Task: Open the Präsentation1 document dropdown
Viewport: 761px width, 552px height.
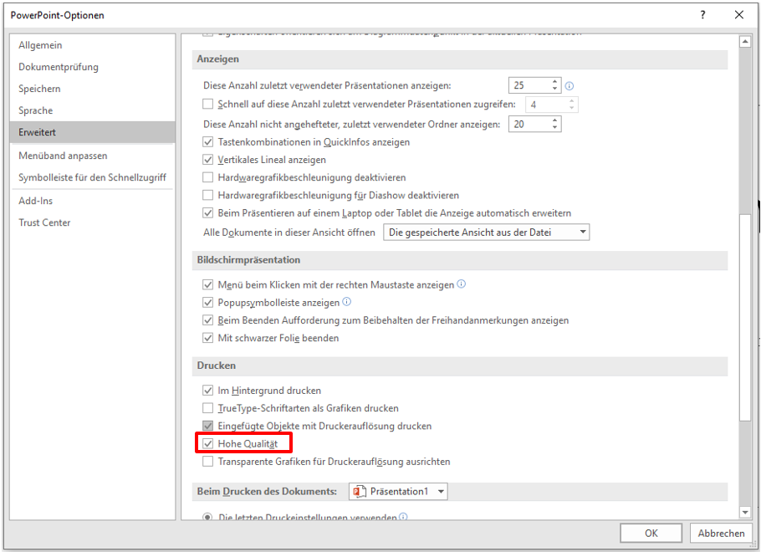Action: [x=398, y=491]
